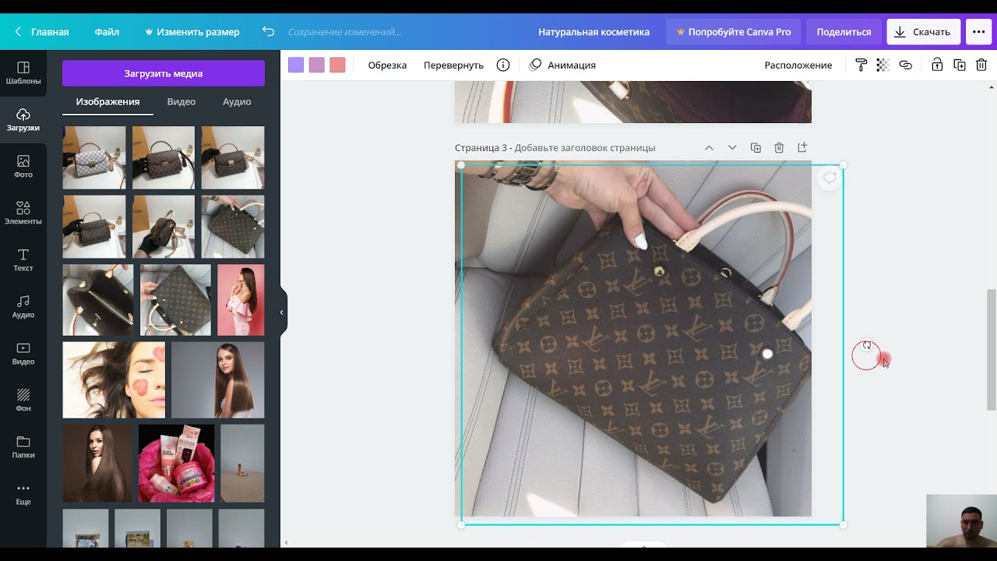Image resolution: width=997 pixels, height=561 pixels.
Task: Edit the design title Натуральная косметика
Action: click(594, 32)
